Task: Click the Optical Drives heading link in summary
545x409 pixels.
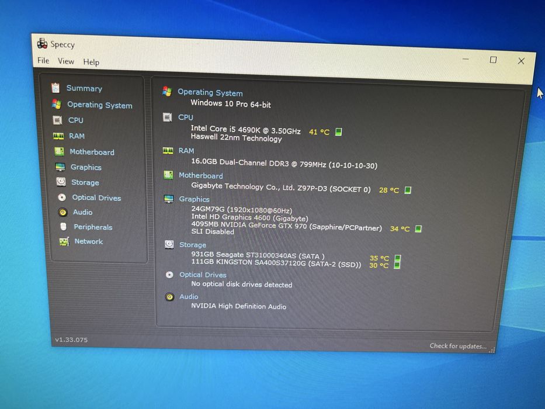Action: (x=203, y=275)
